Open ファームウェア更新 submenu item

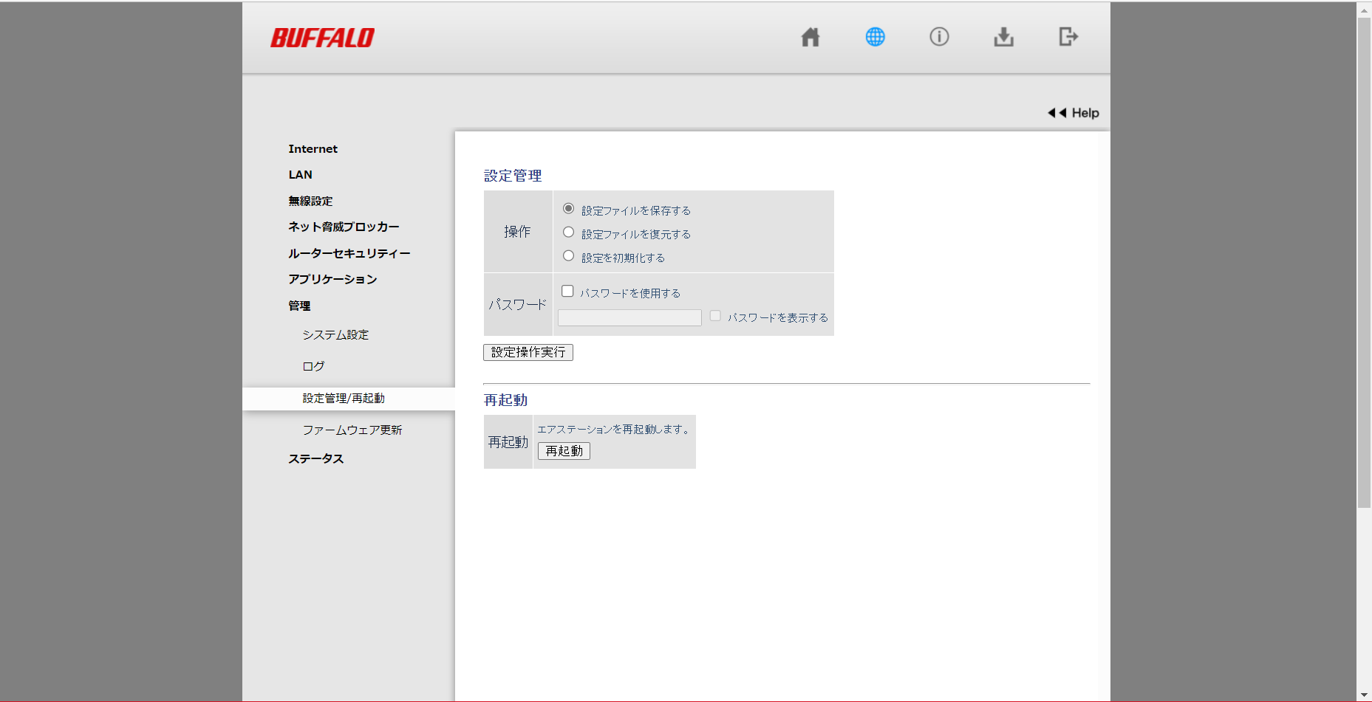coord(352,430)
